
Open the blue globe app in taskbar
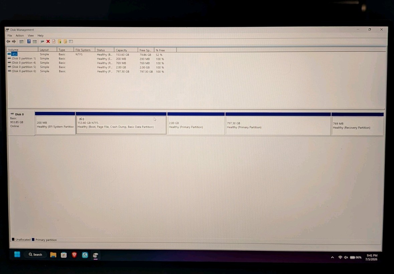85,255
